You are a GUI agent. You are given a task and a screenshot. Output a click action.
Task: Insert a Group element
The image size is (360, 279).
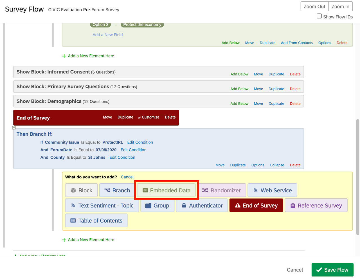(157, 206)
